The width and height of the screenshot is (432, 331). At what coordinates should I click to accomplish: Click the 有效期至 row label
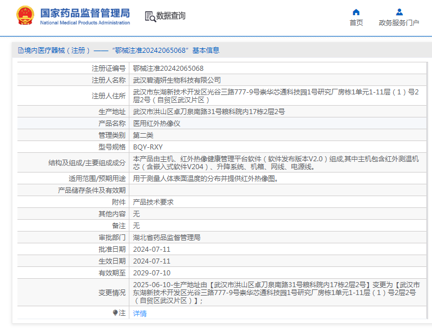(x=112, y=273)
